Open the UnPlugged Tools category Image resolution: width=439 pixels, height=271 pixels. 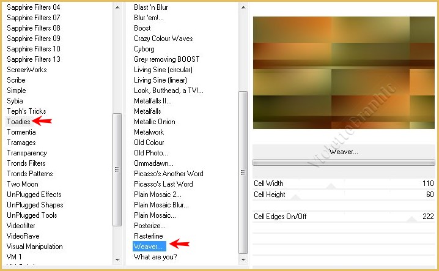pyautogui.click(x=32, y=215)
